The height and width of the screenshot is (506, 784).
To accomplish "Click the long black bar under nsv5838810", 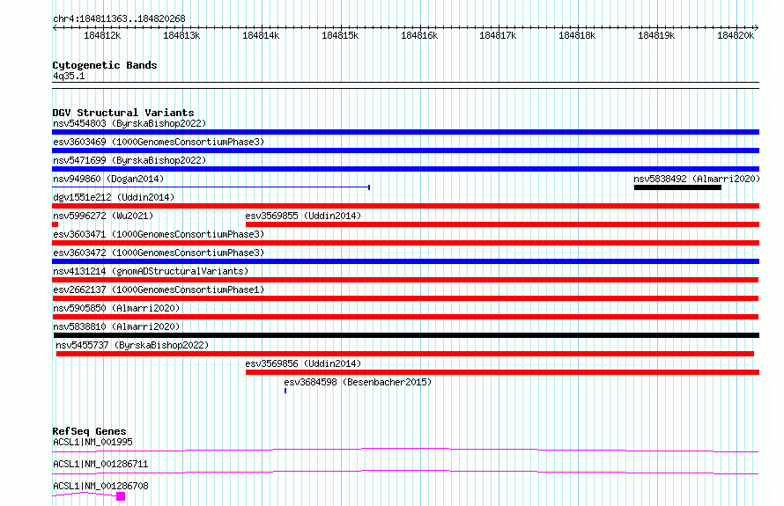I will pos(406,335).
